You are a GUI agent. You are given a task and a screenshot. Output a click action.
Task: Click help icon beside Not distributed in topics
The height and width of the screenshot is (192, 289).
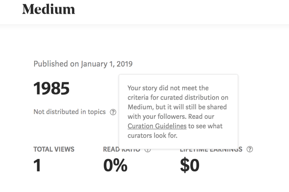(x=113, y=112)
